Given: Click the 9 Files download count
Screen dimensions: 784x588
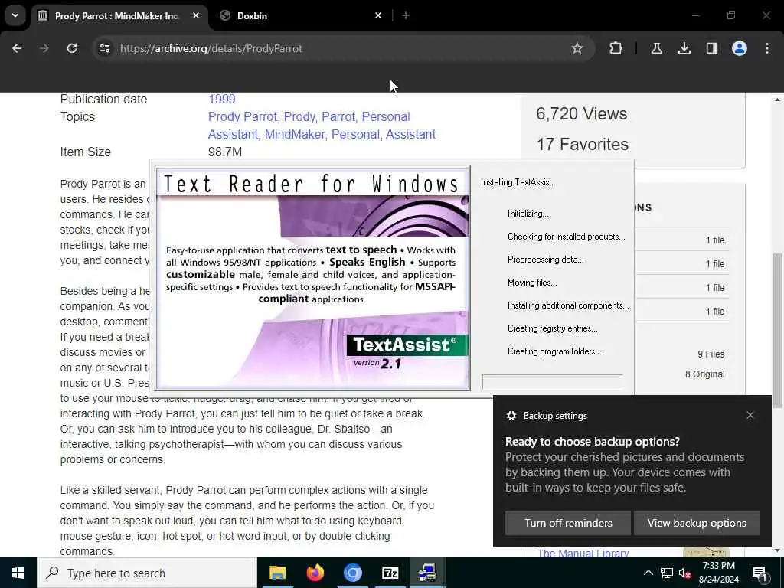Looking at the screenshot, I should coord(711,354).
